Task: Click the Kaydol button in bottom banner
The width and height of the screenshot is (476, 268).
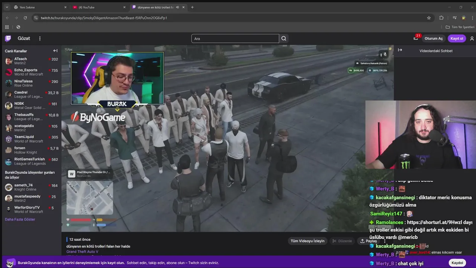Action: point(457,263)
